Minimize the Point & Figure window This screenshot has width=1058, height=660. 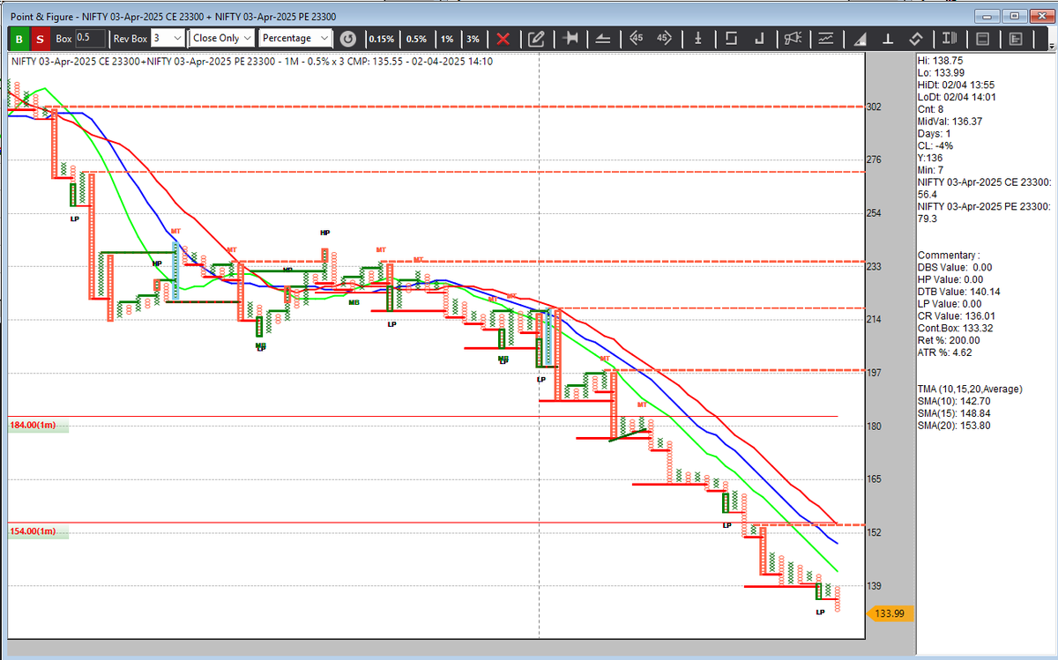pyautogui.click(x=988, y=15)
